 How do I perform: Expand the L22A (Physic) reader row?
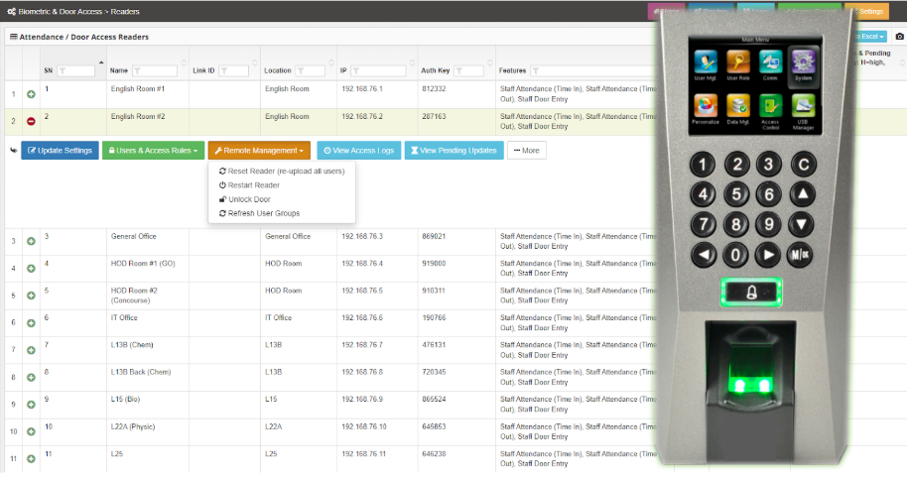click(x=31, y=431)
